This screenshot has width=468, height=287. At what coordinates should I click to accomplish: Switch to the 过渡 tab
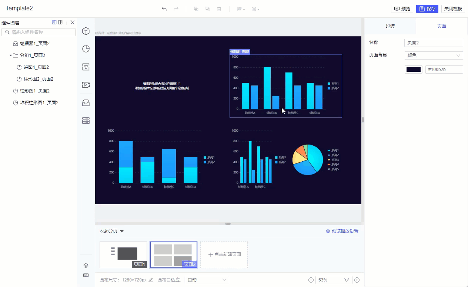pyautogui.click(x=390, y=26)
